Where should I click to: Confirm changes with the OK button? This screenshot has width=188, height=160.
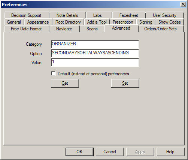(x=79, y=152)
